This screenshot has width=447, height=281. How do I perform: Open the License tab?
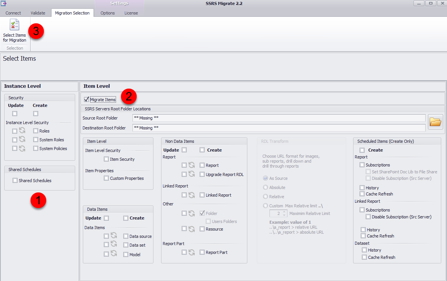click(131, 13)
